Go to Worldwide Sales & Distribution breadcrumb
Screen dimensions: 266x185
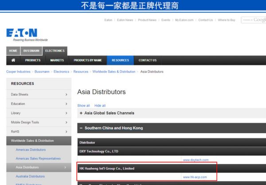(x=114, y=72)
